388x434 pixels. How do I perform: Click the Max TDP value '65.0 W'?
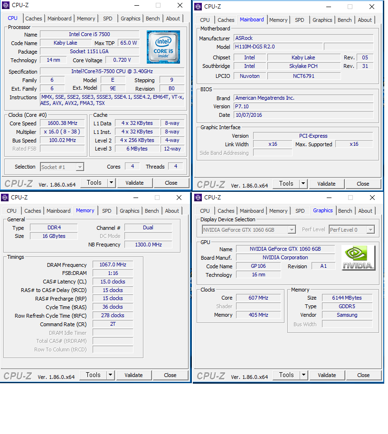(129, 43)
